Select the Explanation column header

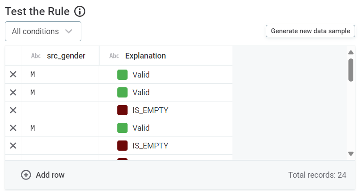coord(145,56)
